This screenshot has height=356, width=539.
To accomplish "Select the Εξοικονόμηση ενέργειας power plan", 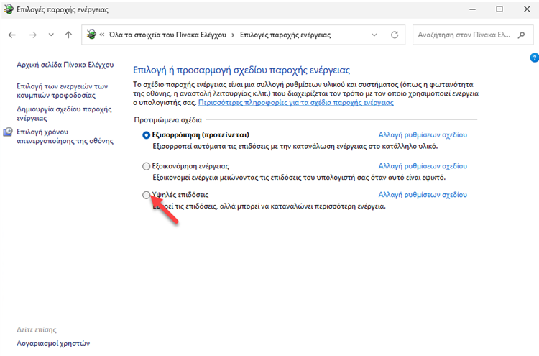I will tap(147, 166).
